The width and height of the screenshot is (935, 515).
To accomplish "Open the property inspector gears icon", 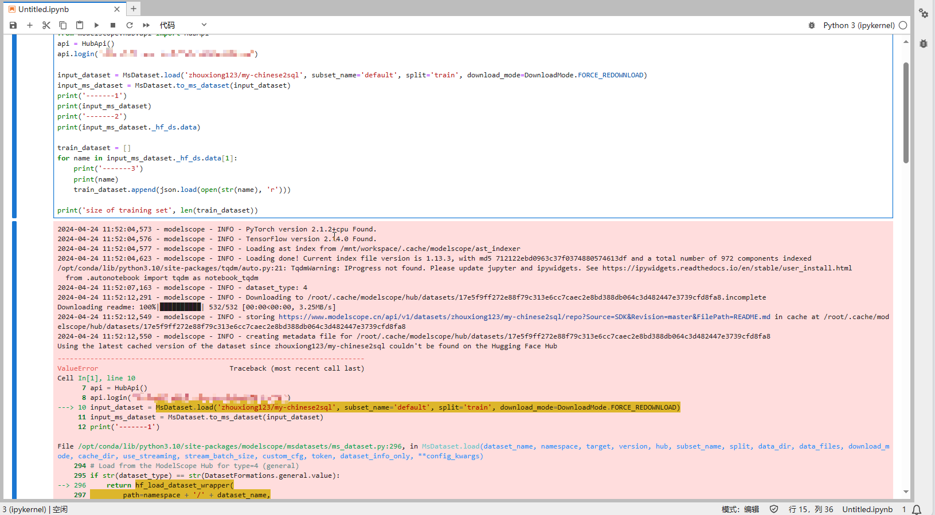I will (924, 13).
